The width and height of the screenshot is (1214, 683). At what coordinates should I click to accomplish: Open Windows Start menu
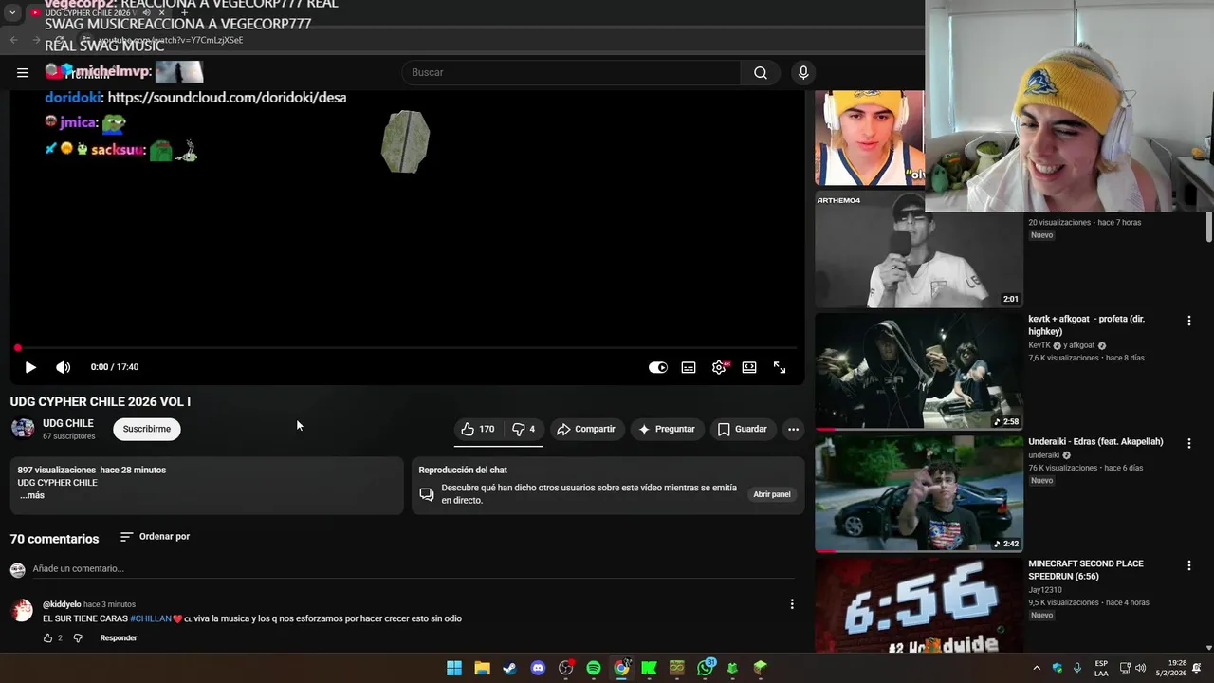pyautogui.click(x=454, y=668)
